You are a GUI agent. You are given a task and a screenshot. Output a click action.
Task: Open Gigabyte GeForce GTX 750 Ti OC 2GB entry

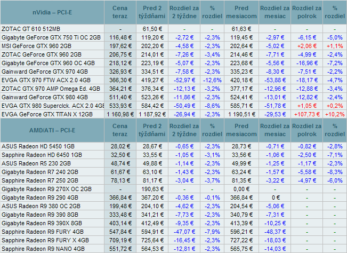pos(51,37)
